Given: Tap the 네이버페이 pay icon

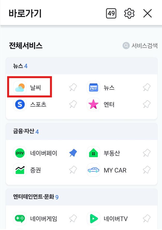Looking at the screenshot, I should [20, 153].
